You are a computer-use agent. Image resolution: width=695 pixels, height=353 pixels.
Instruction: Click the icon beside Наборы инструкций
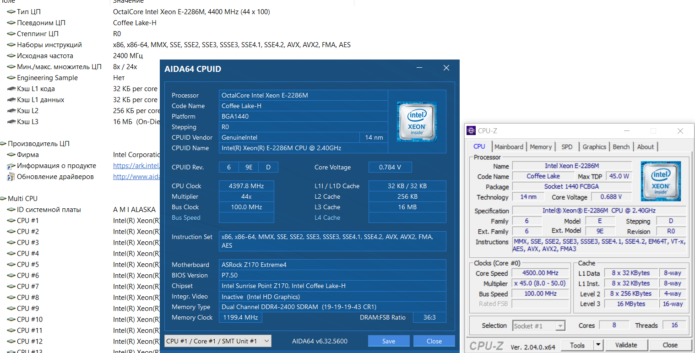(11, 45)
